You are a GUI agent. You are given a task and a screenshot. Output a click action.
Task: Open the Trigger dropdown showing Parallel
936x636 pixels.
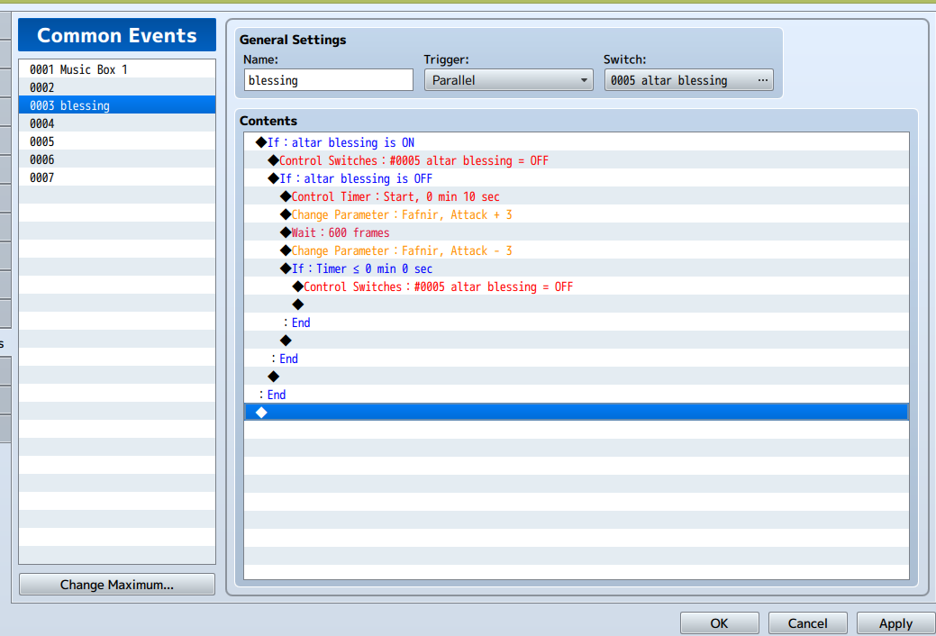coord(509,80)
